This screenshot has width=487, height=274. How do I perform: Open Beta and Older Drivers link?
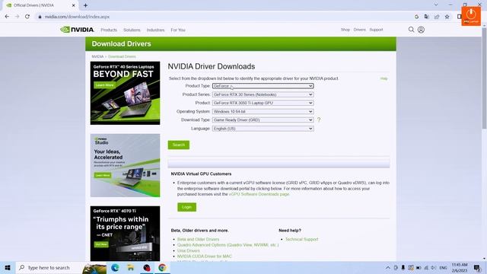198,240
